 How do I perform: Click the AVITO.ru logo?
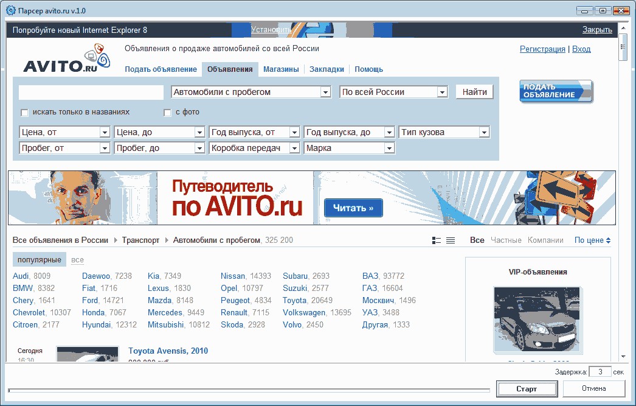click(x=67, y=59)
